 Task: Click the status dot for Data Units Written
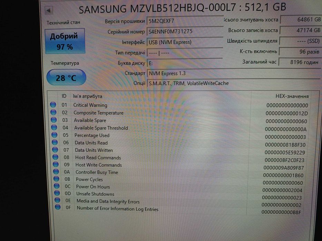coord(55,149)
